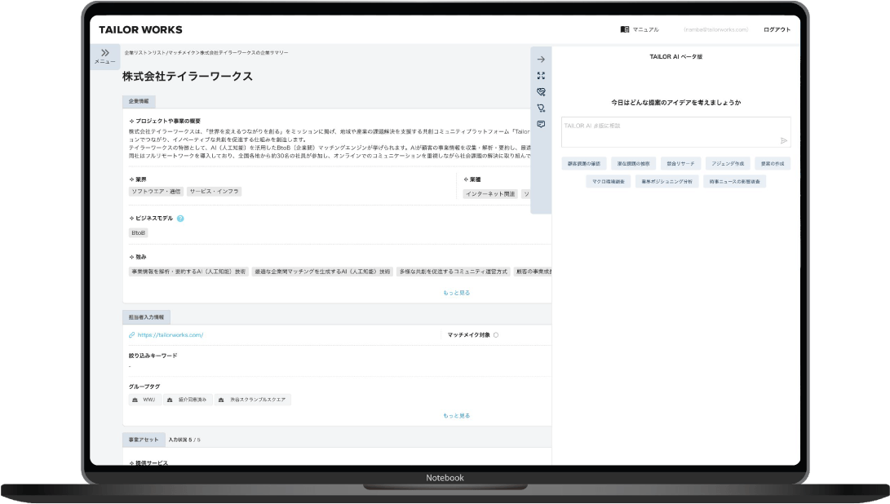This screenshot has width=890, height=504.
Task: Expand group tags with lower もっと見る
Action: [x=456, y=415]
